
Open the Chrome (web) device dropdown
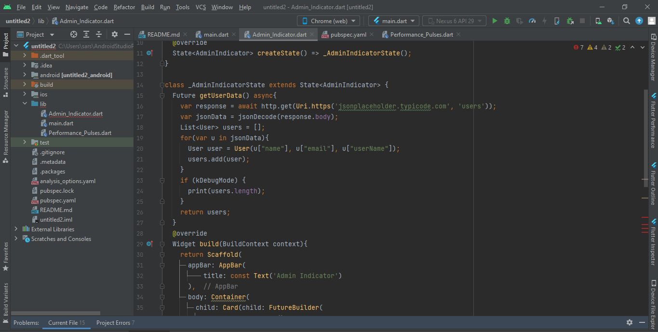pos(328,21)
